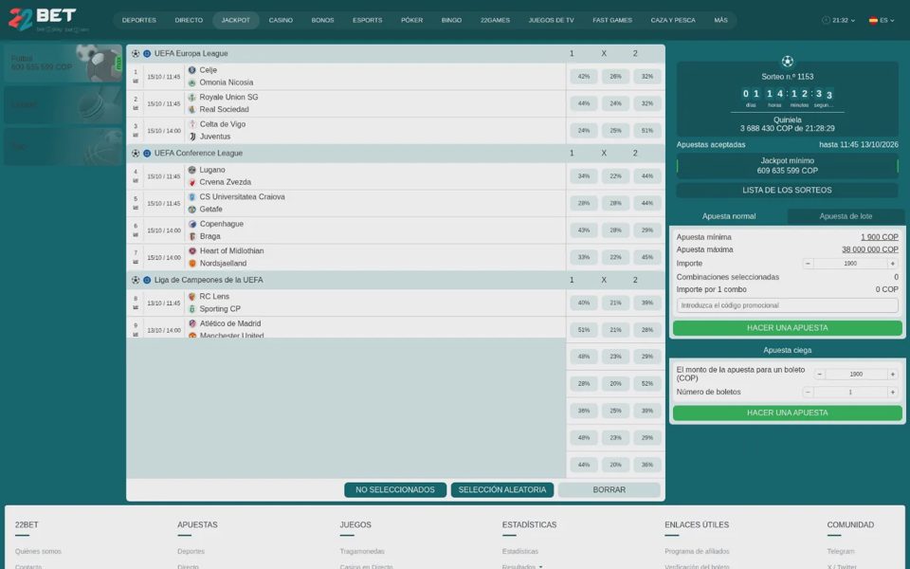Click the Real Sociedad team crest
910x569 pixels.
[x=192, y=109]
